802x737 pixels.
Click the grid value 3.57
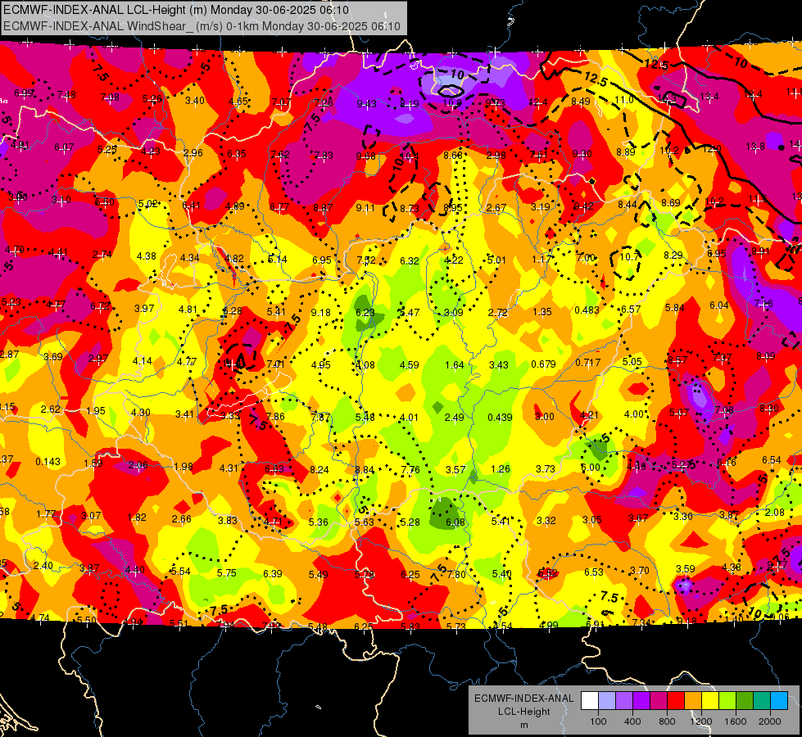pos(455,469)
